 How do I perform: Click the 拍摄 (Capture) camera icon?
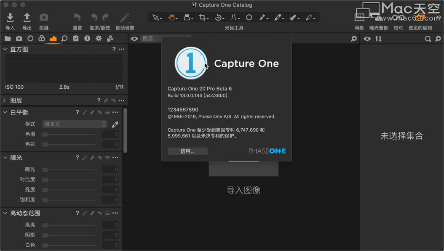pyautogui.click(x=44, y=18)
